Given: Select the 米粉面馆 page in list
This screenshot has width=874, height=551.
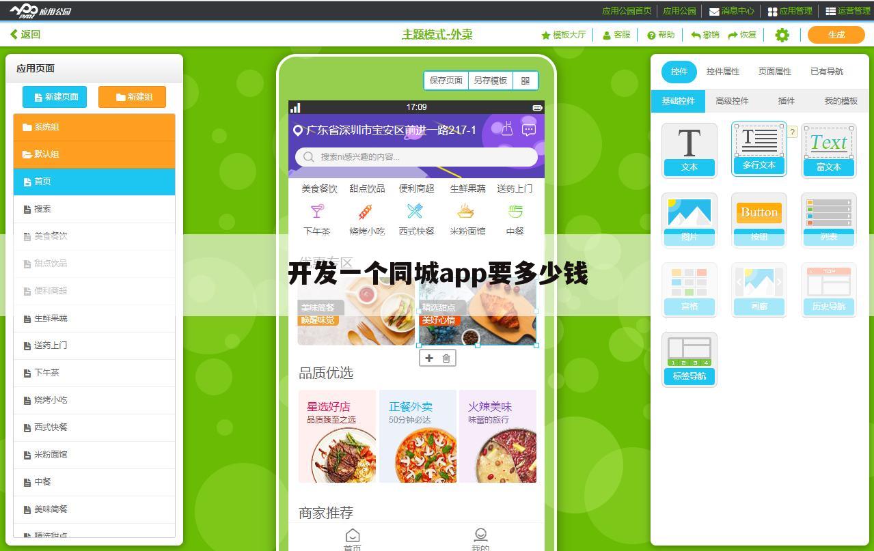Looking at the screenshot, I should [x=94, y=455].
